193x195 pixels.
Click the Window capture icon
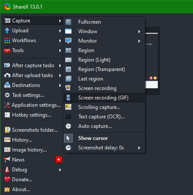tap(68, 31)
